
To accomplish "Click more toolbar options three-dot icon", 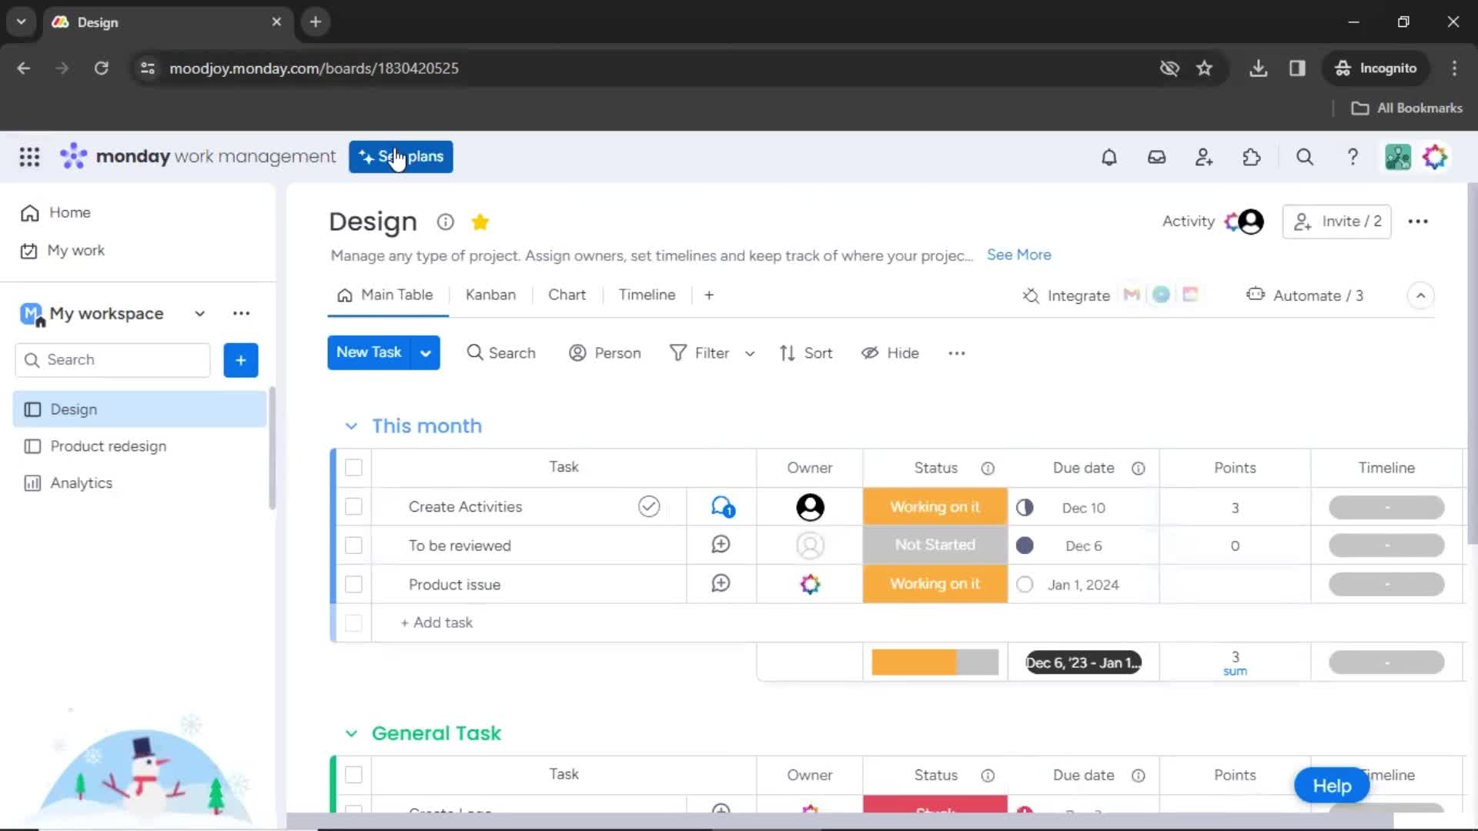I will coord(957,353).
